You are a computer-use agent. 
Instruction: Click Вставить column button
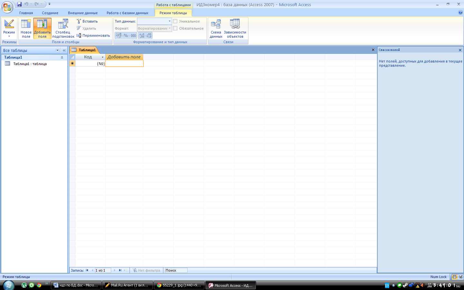(x=87, y=21)
